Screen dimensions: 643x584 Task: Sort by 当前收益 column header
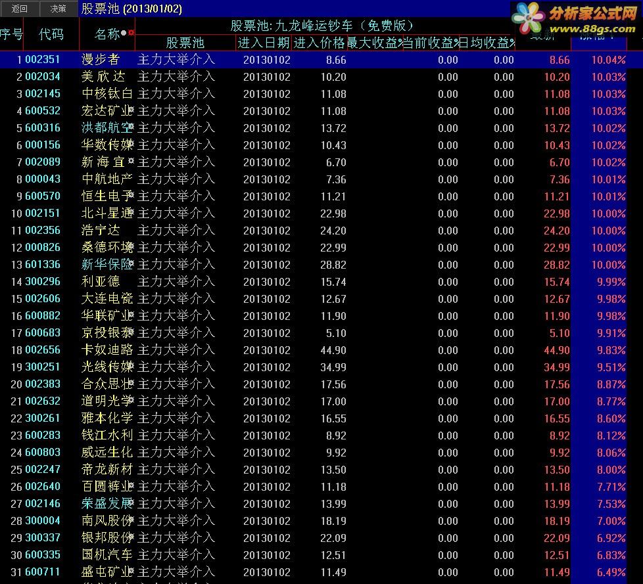click(431, 43)
